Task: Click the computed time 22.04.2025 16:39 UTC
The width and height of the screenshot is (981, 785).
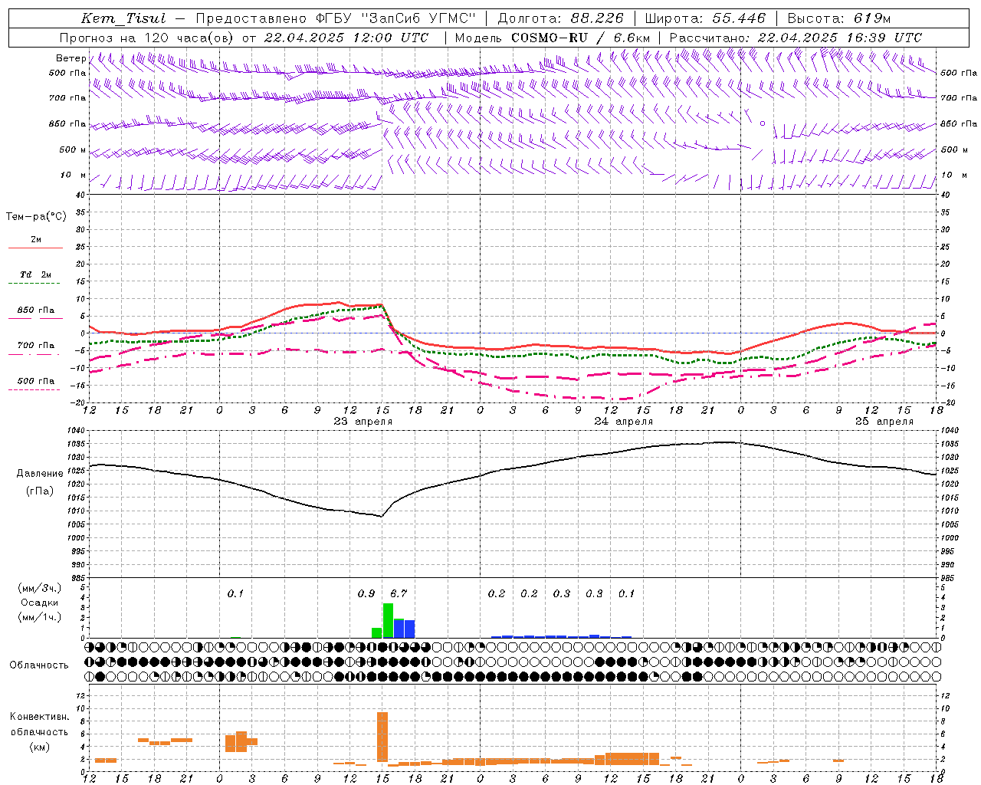Action: pyautogui.click(x=840, y=38)
